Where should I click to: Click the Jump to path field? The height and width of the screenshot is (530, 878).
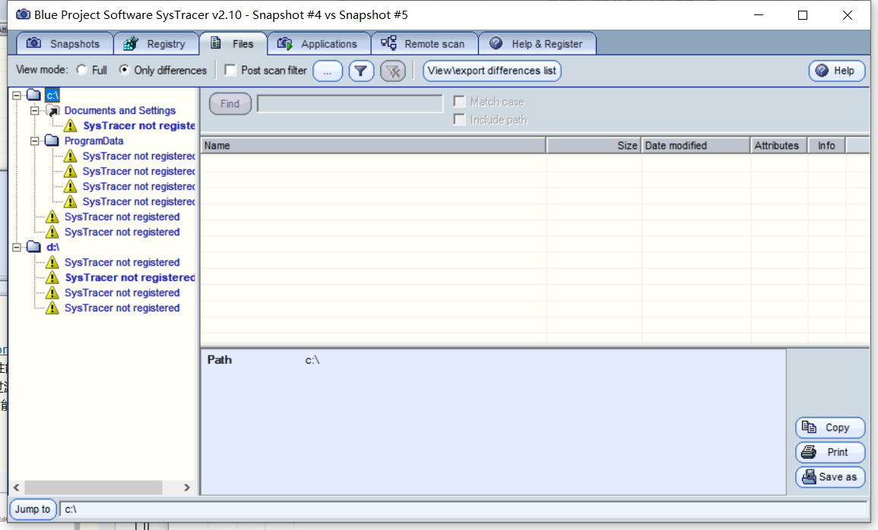pos(464,509)
